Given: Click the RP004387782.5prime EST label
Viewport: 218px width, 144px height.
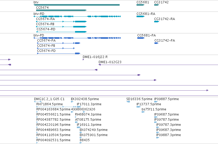Looking at the screenshot, I should [53, 120].
